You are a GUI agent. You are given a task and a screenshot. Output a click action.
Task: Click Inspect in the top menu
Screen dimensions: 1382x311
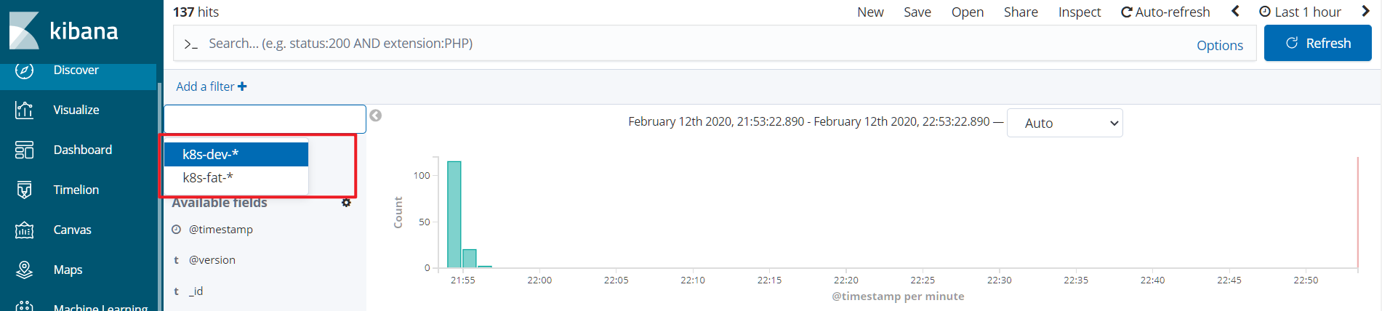[x=1079, y=12]
